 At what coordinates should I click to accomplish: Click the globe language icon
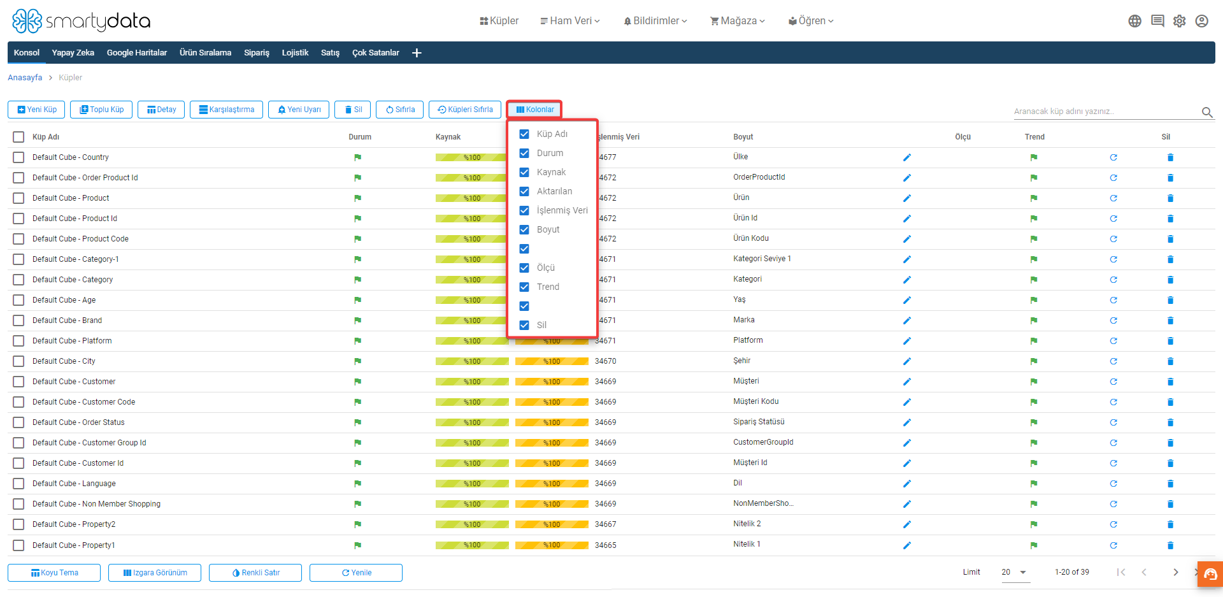pos(1134,21)
